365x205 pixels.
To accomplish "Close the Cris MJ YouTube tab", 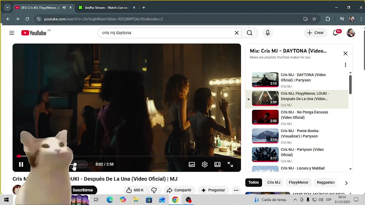I will (70, 8).
